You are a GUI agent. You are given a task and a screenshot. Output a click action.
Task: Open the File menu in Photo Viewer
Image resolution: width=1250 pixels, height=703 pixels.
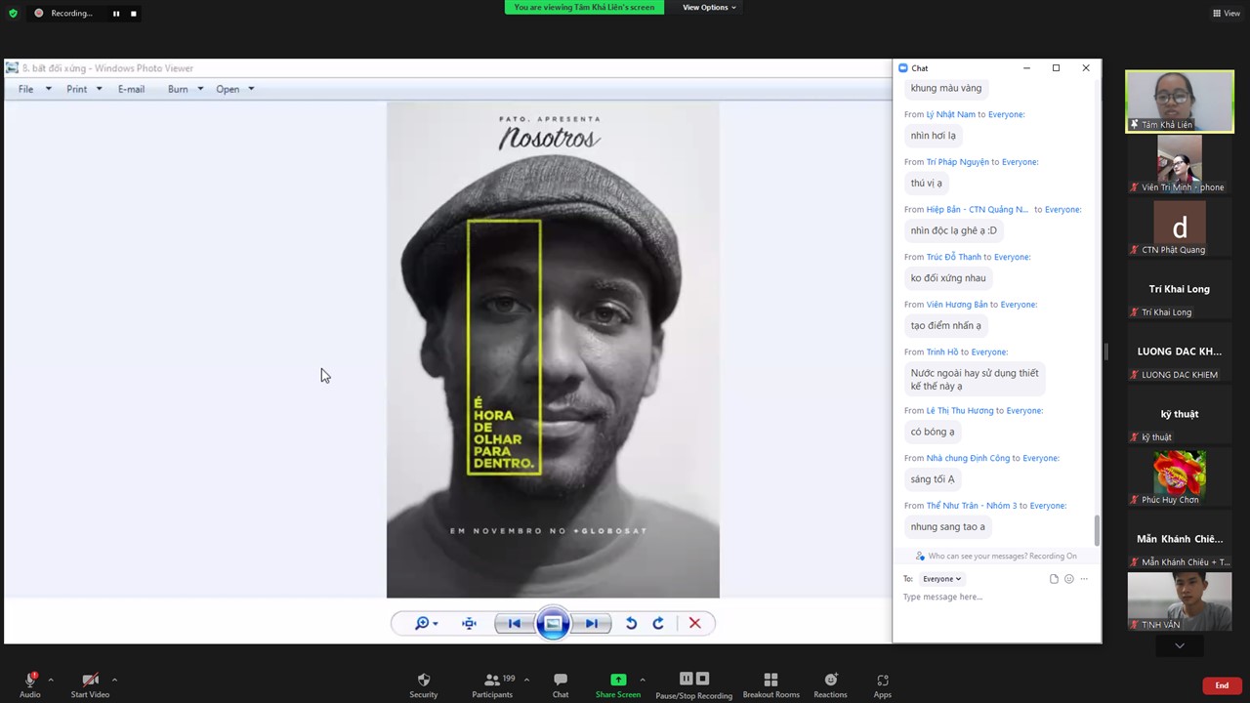coord(35,89)
